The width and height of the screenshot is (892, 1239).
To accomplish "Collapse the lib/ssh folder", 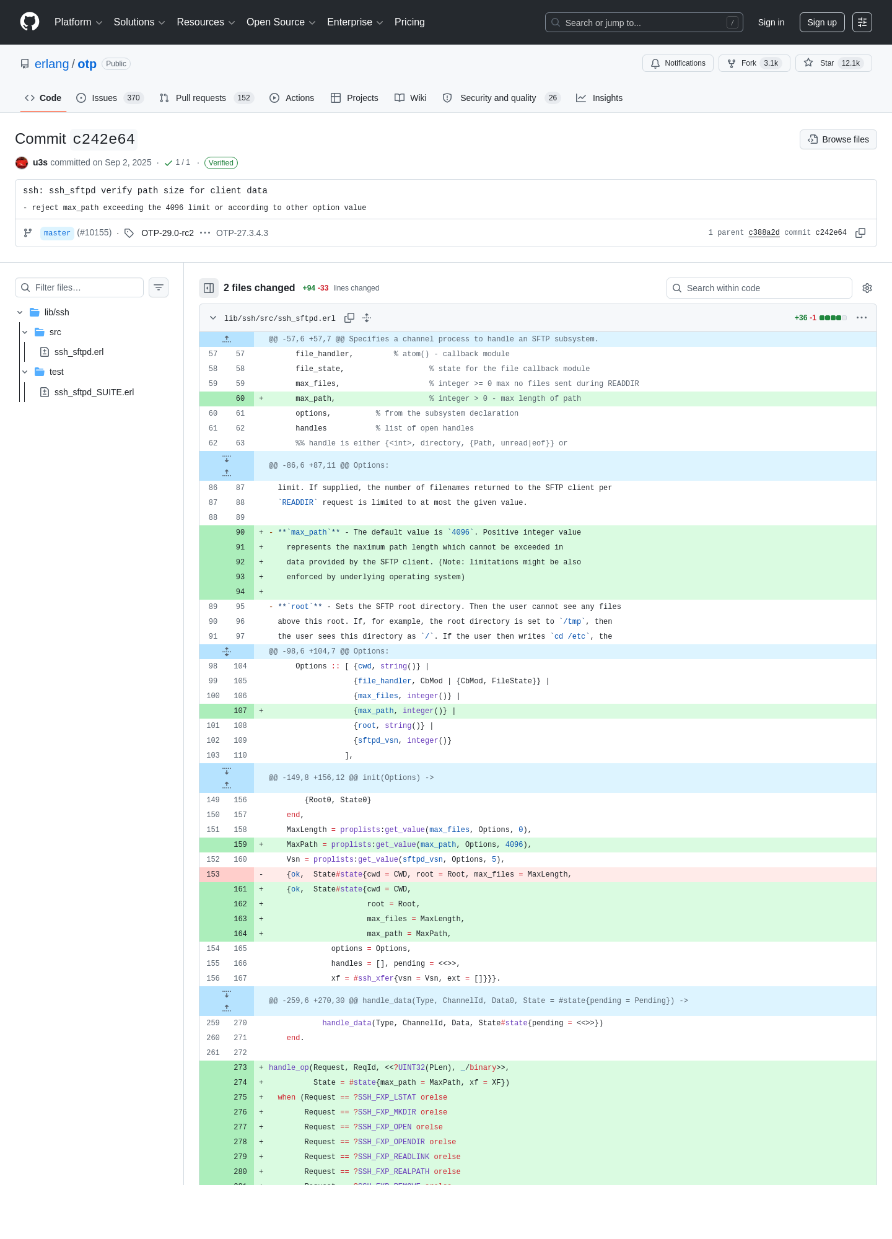I will click(x=20, y=312).
